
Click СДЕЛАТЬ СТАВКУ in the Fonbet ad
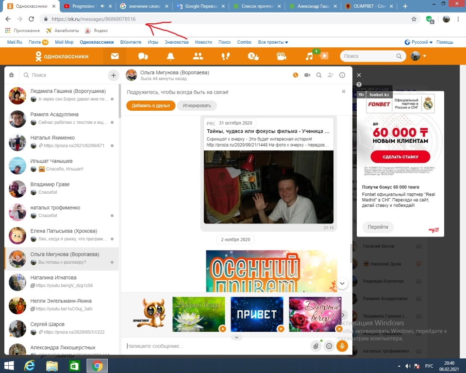[x=400, y=157]
